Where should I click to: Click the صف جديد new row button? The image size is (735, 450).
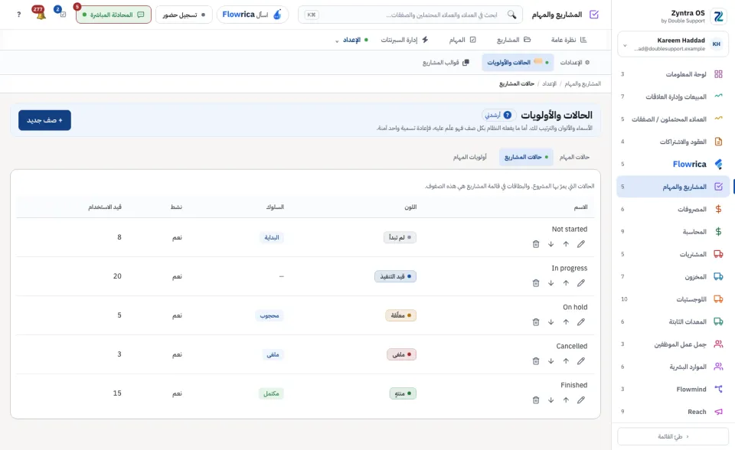click(44, 120)
